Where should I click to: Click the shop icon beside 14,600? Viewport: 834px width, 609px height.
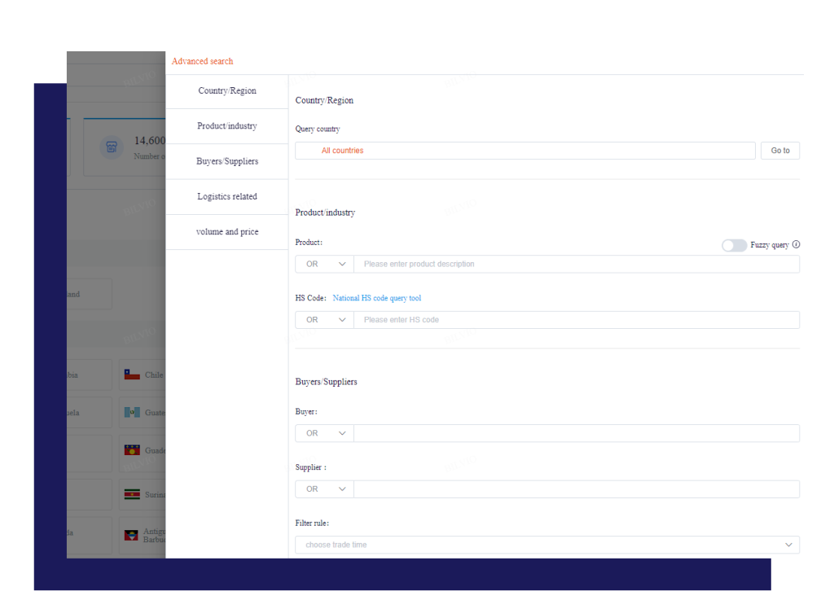pos(111,147)
